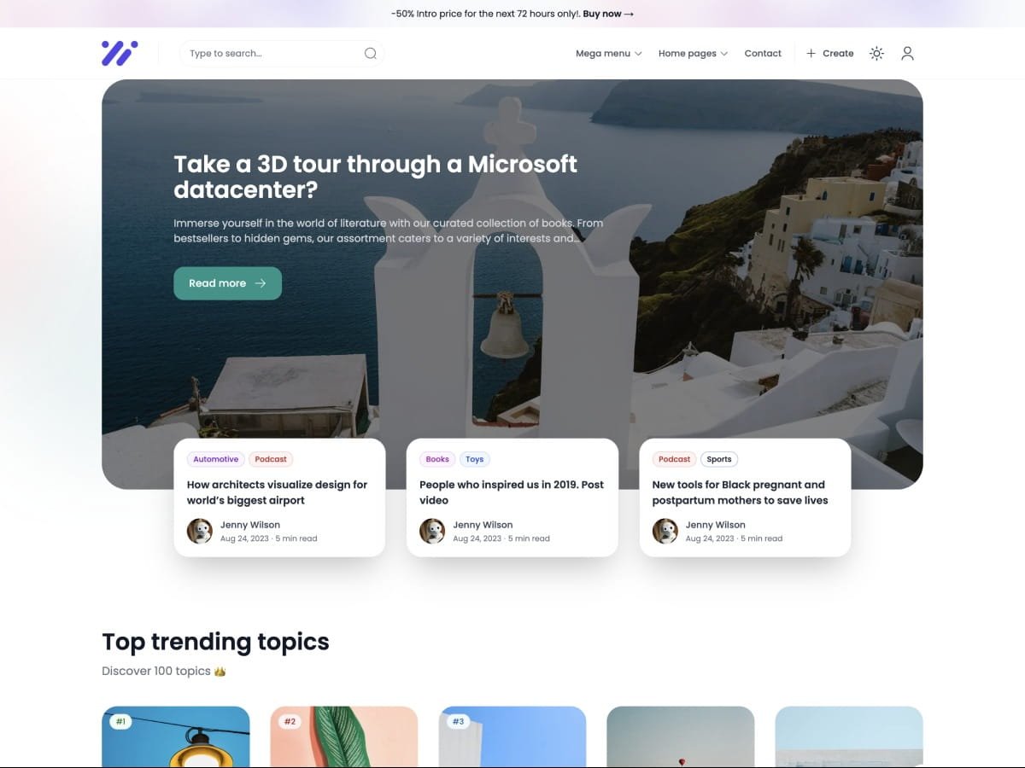Screen dimensions: 1025x768
Task: Open 'New tools for Black pregnant' article
Action: (x=740, y=492)
